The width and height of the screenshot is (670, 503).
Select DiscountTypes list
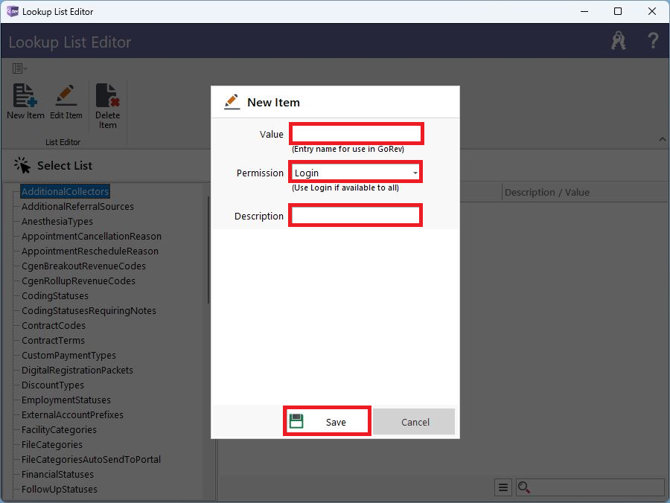[x=53, y=385]
